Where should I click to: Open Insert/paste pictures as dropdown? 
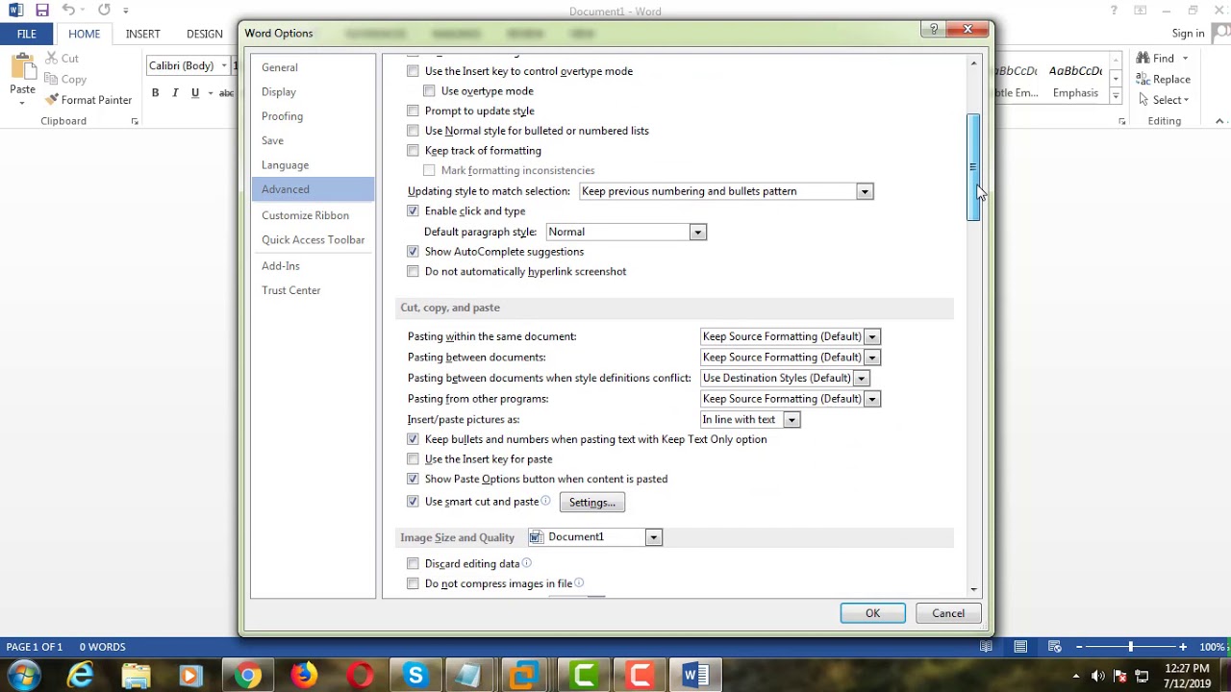coord(791,420)
